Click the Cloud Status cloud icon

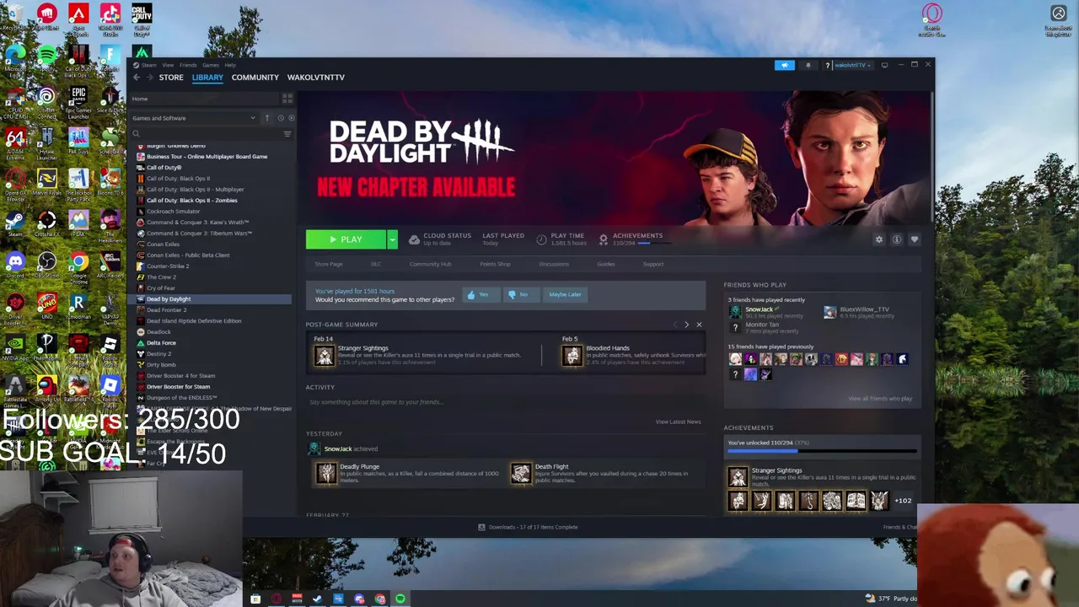[414, 239]
